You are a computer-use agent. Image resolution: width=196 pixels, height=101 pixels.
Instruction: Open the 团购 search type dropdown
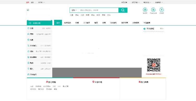click(x=74, y=10)
